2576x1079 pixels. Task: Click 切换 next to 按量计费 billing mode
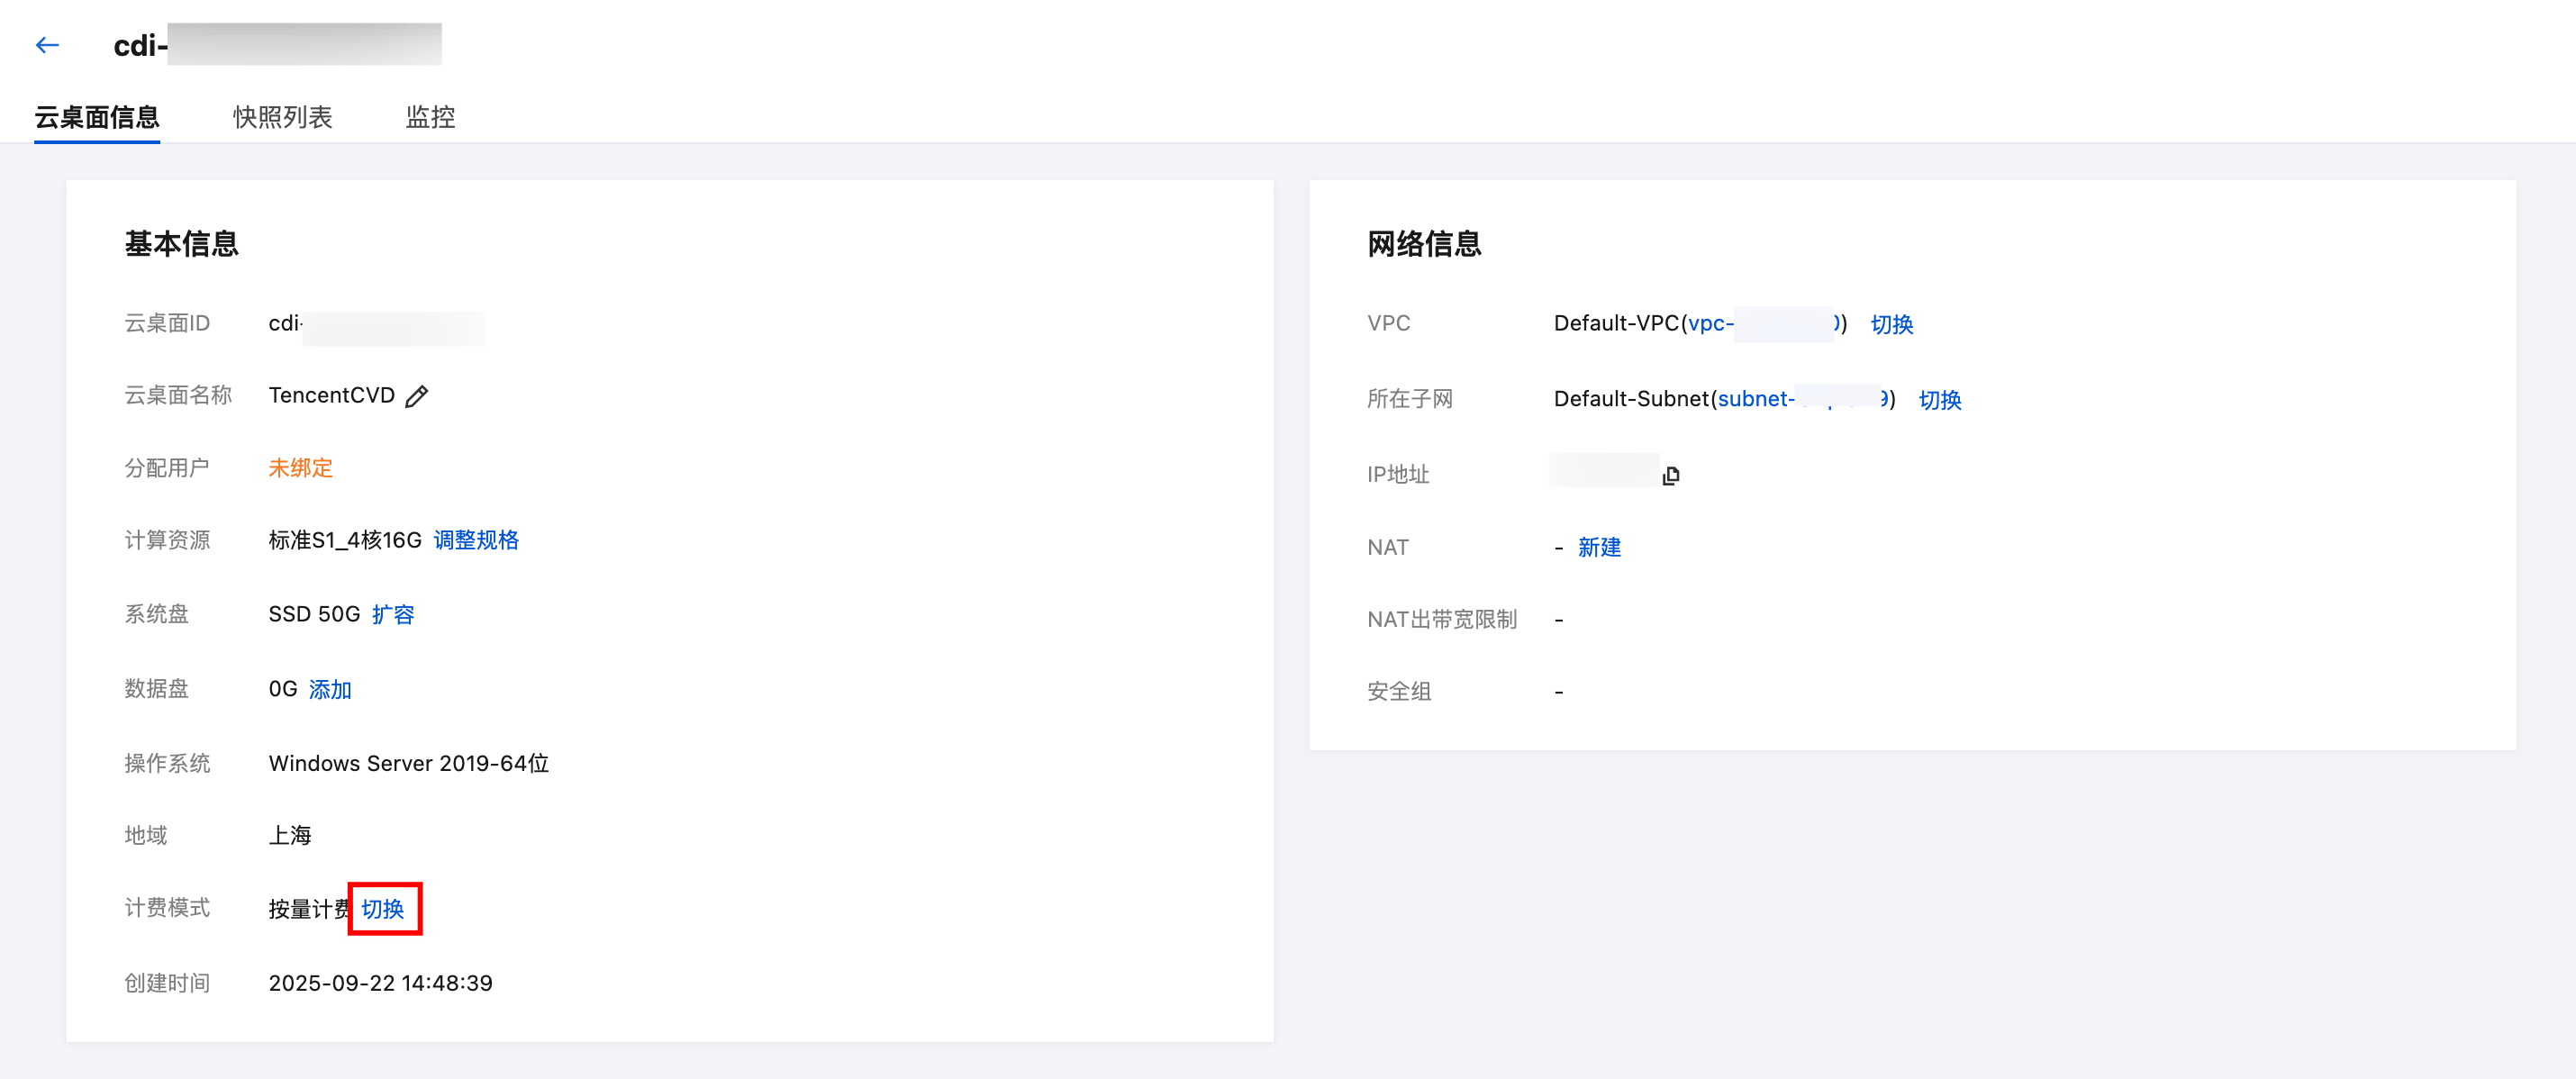click(382, 908)
